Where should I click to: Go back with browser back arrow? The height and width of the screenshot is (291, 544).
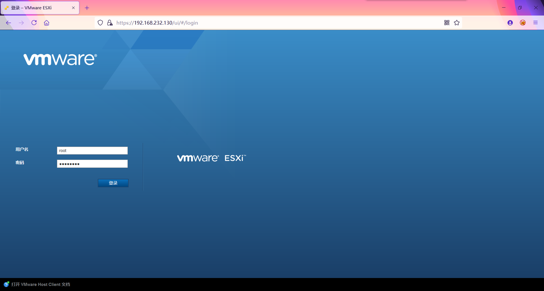tap(8, 23)
